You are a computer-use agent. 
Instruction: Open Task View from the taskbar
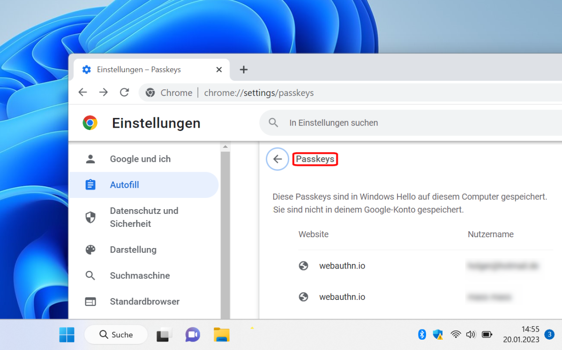(x=164, y=335)
